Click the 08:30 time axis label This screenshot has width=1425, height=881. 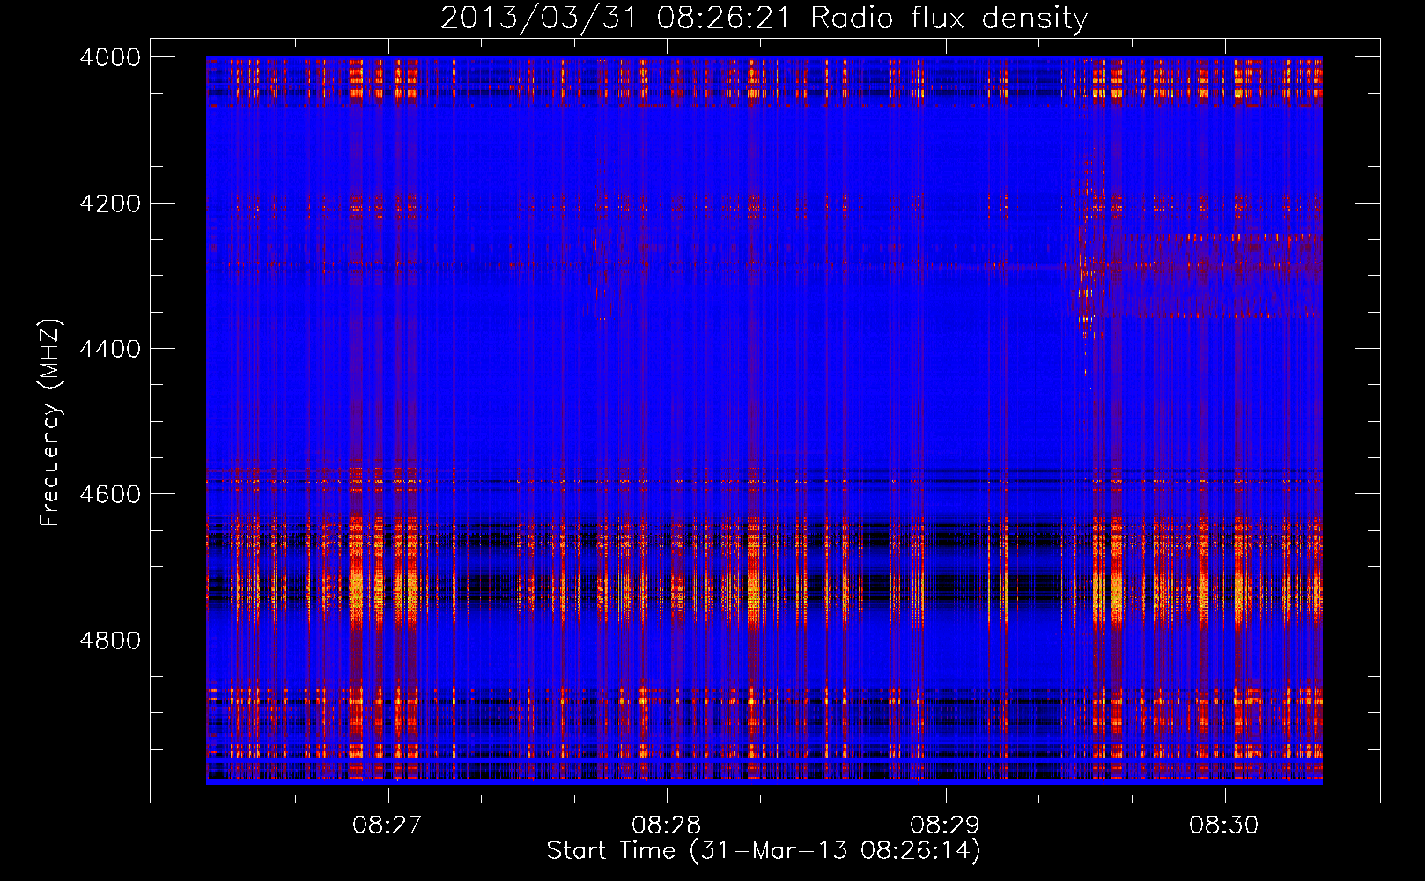pos(1224,825)
